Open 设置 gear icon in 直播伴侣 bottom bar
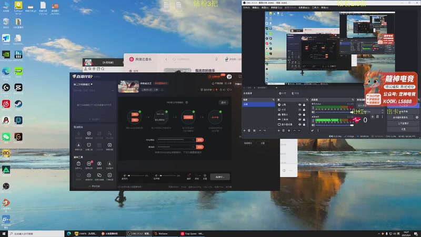Screen dimensions: 421x237 point(205,175)
